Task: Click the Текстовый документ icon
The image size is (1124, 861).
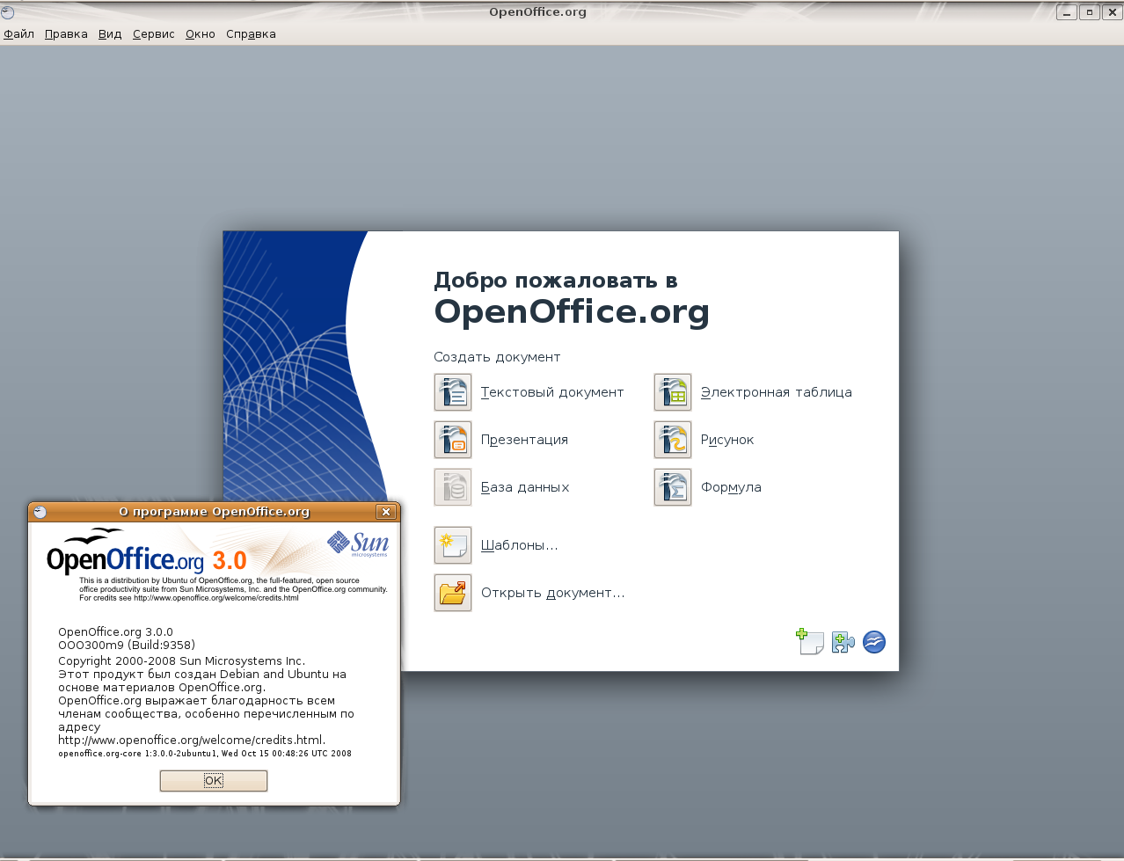Action: coord(453,392)
